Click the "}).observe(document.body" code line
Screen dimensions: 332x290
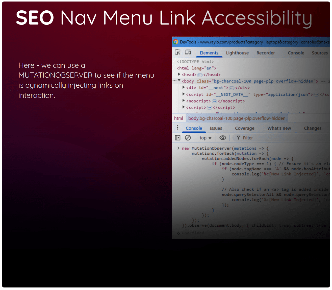click(256, 225)
